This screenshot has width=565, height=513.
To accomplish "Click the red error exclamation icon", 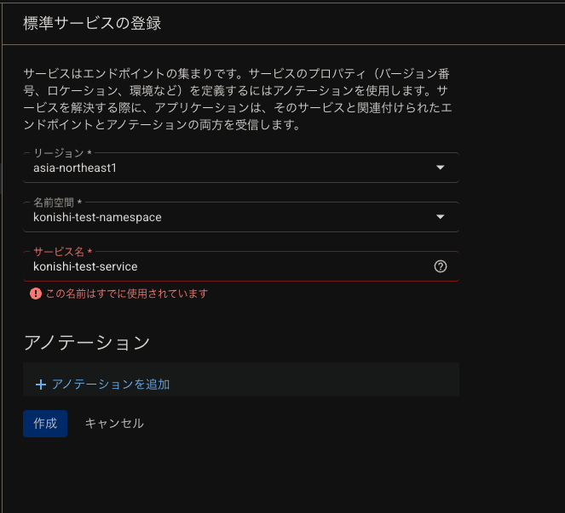I will tap(36, 294).
